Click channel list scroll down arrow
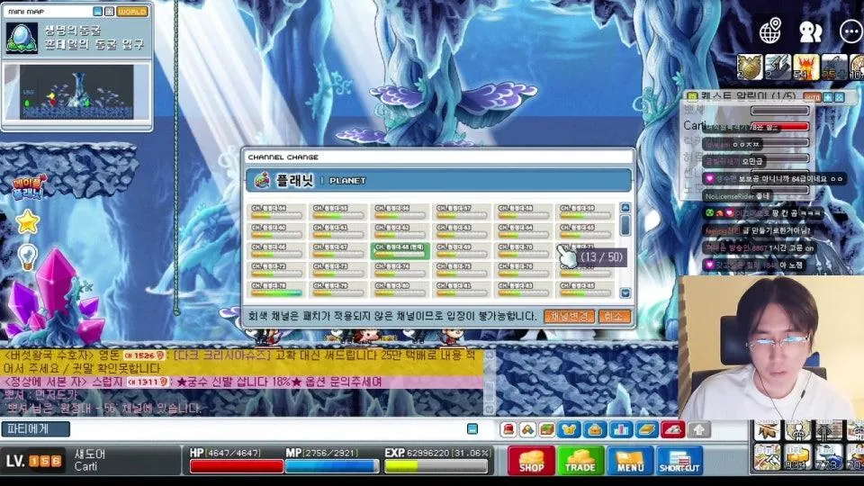Screen dimensions: 864x486 click(x=625, y=293)
